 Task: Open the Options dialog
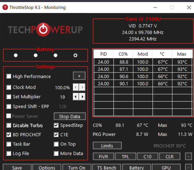[47, 167]
